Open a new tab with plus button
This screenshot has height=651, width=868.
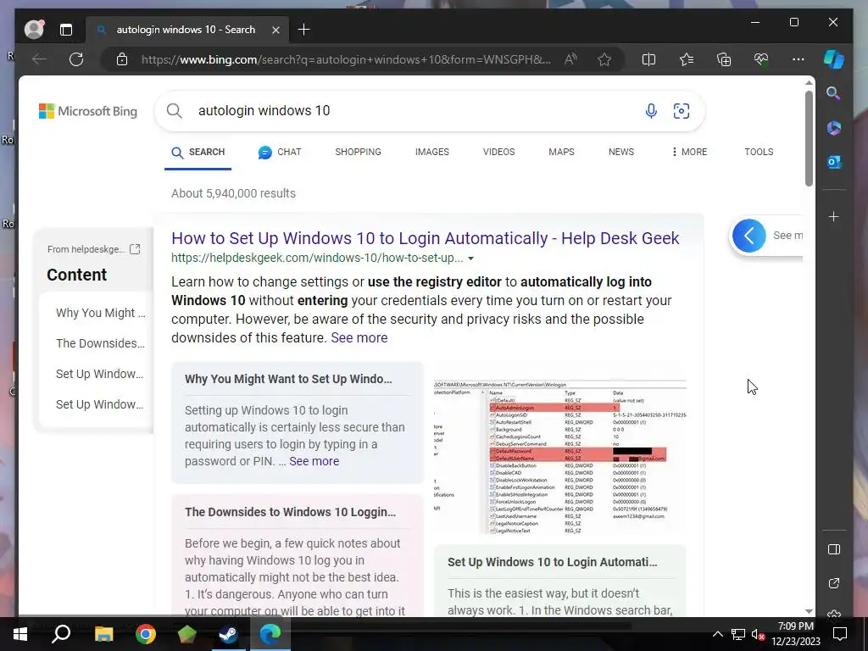tap(304, 30)
